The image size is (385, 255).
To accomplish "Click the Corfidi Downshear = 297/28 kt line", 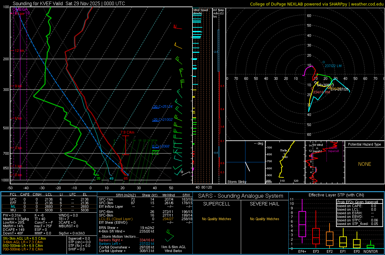I will (127, 248).
